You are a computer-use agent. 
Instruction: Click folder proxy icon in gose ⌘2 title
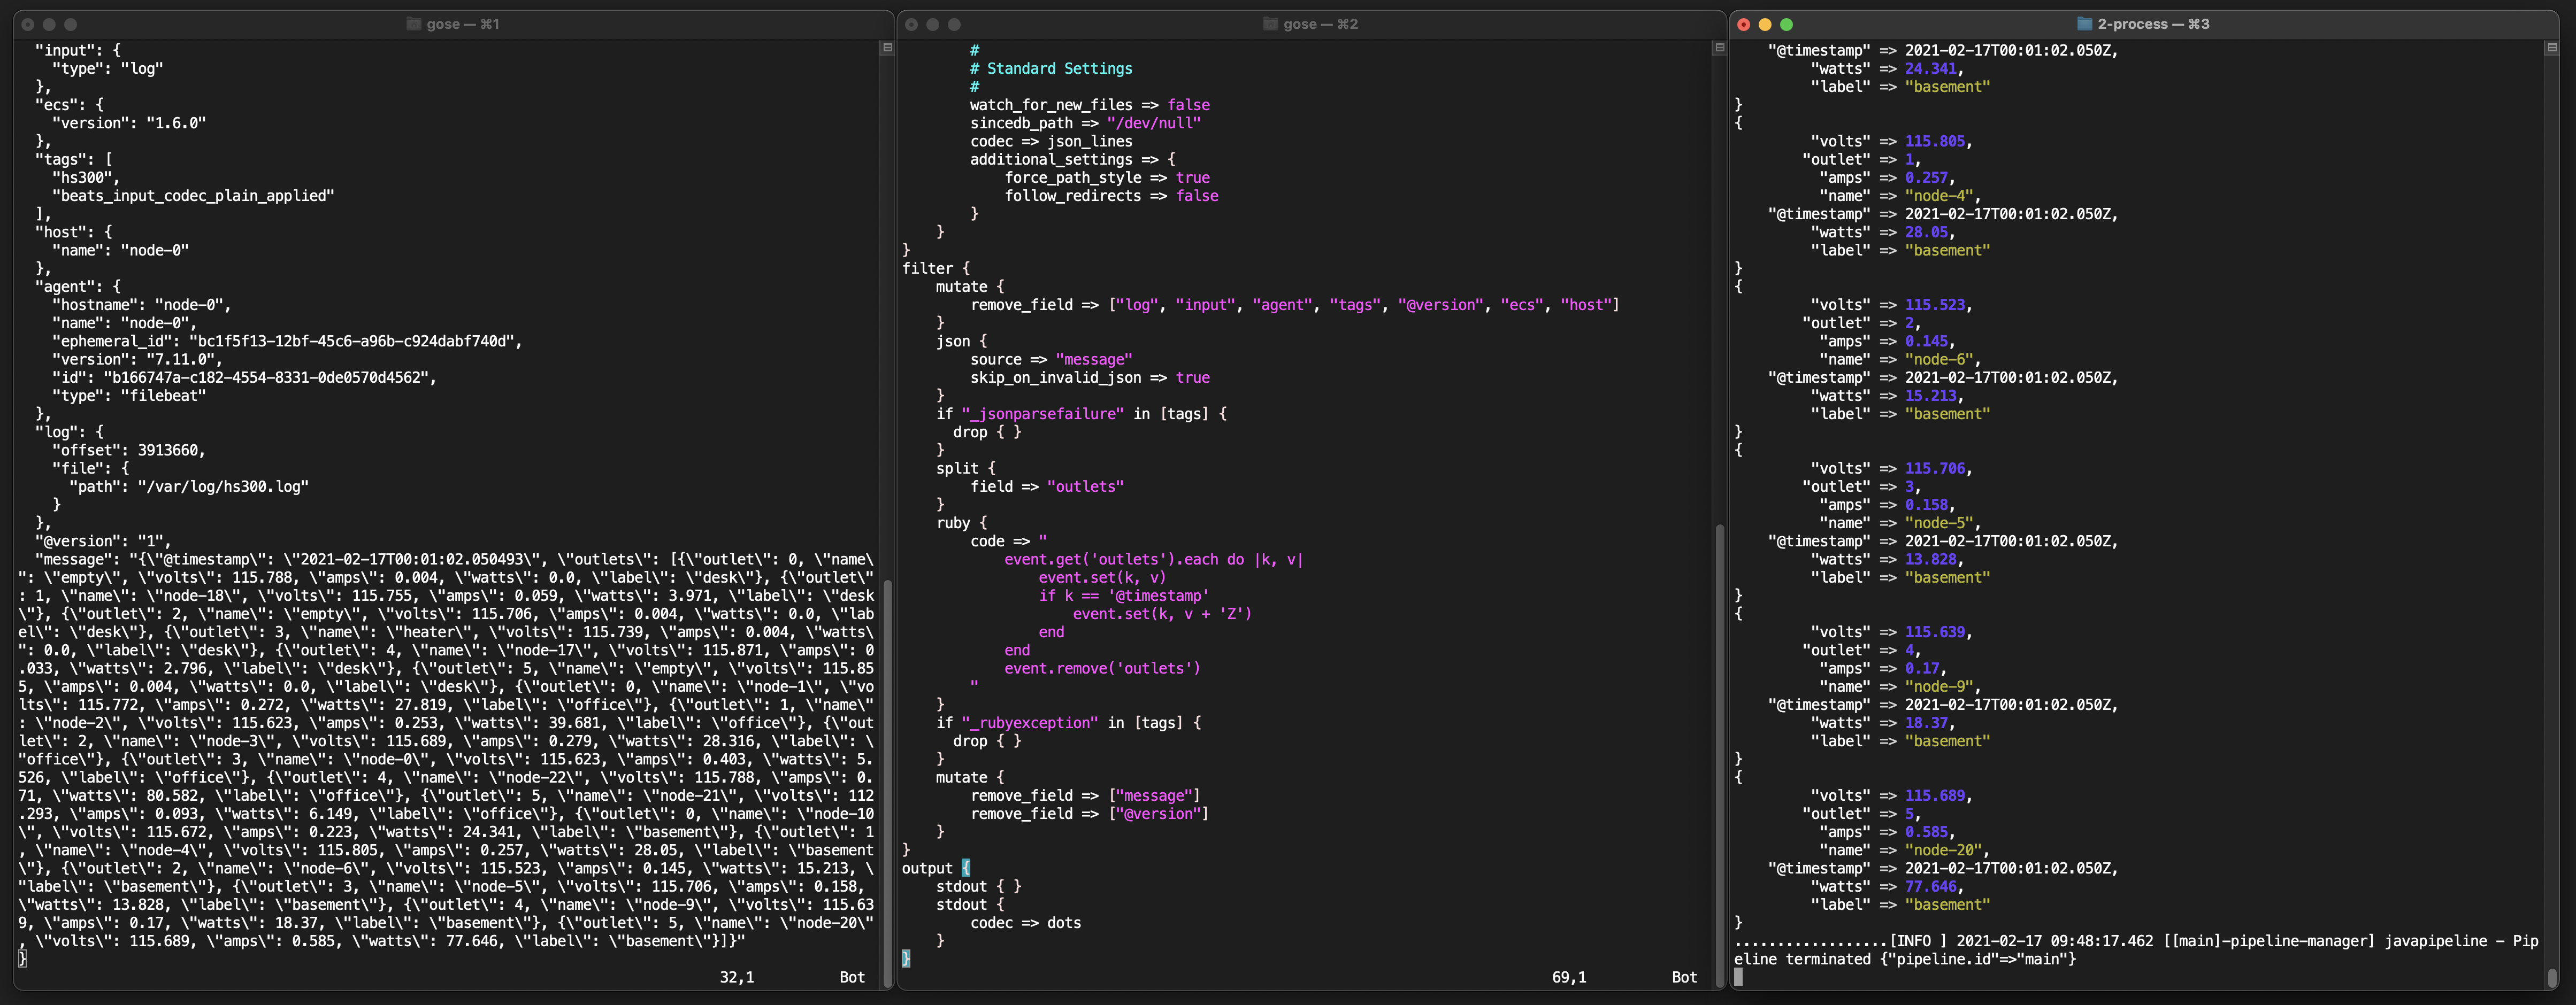(x=1270, y=24)
